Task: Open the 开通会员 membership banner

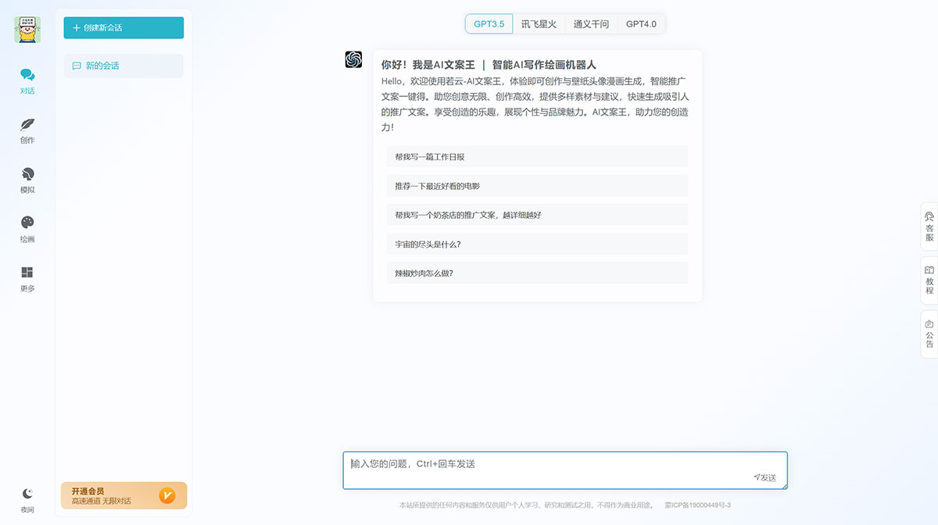Action: pos(123,495)
